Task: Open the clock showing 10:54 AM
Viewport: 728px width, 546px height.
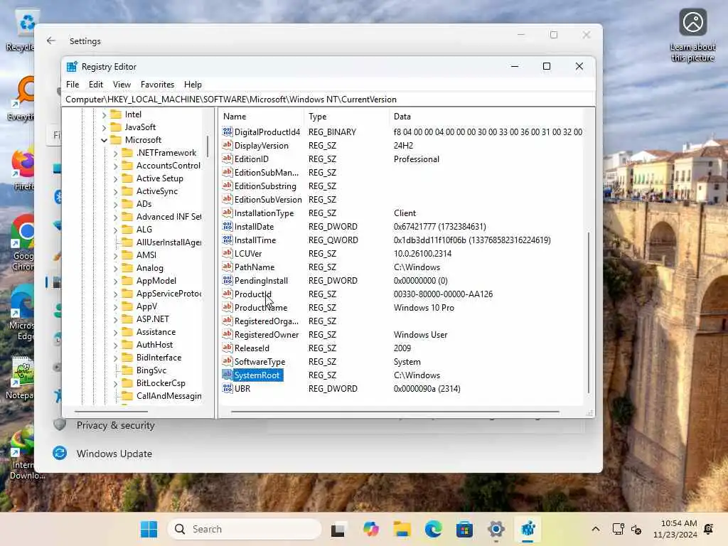Action: (x=675, y=529)
